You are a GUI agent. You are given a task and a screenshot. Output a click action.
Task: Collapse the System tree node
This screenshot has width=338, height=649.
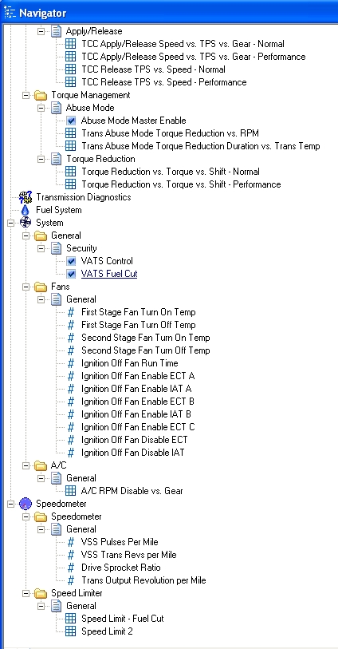[x=10, y=223]
